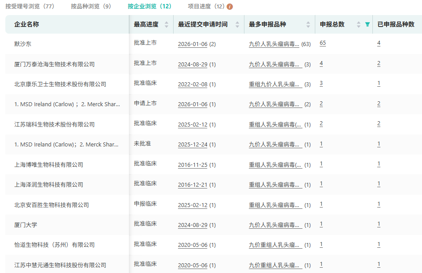
Task: Open the filter icon on 申报总数 column
Action: (367, 24)
